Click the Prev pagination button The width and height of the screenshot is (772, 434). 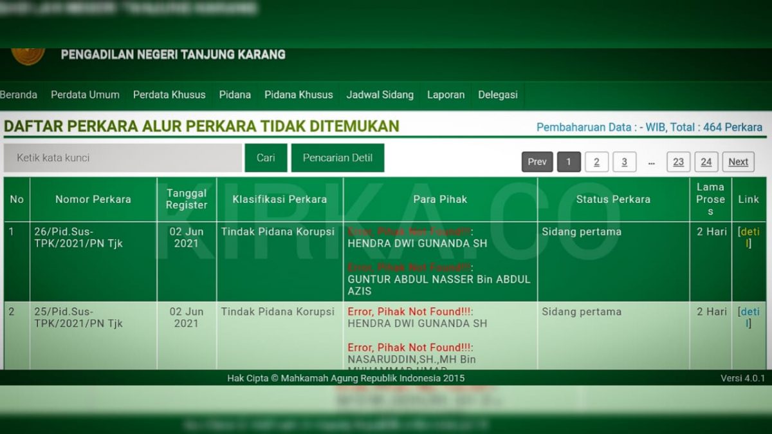click(x=537, y=162)
